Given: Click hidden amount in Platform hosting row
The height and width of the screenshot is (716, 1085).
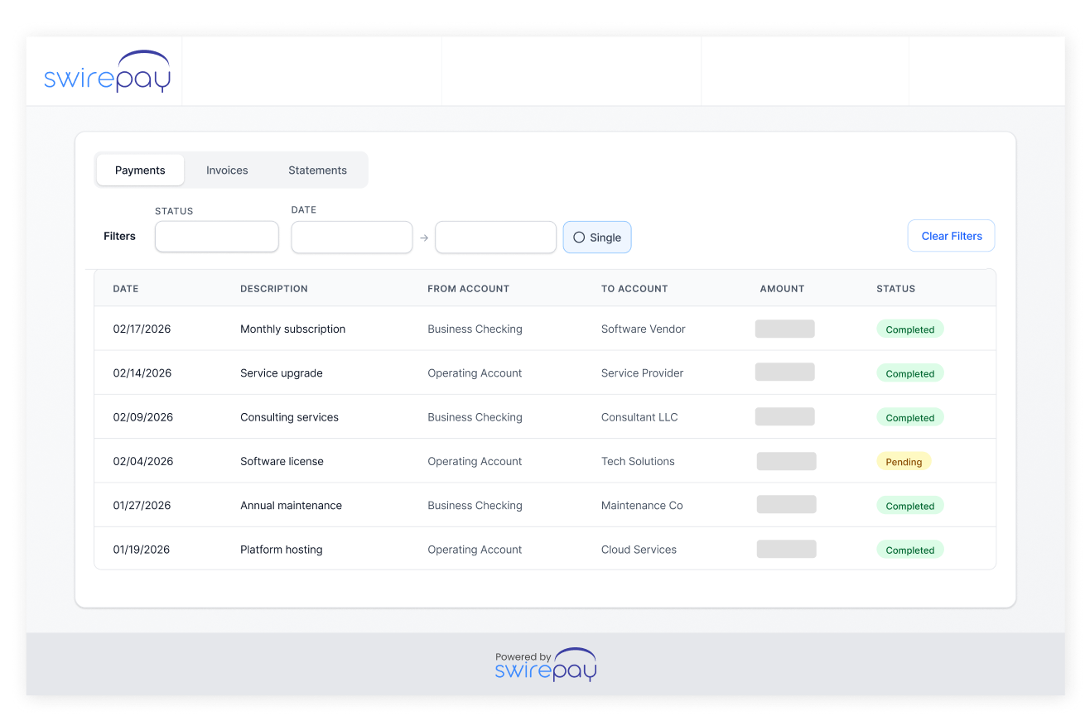Looking at the screenshot, I should pyautogui.click(x=786, y=549).
